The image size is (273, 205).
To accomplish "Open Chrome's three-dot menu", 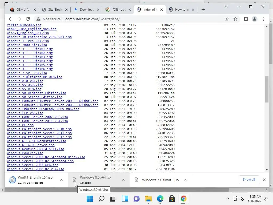I will [x=263, y=19].
